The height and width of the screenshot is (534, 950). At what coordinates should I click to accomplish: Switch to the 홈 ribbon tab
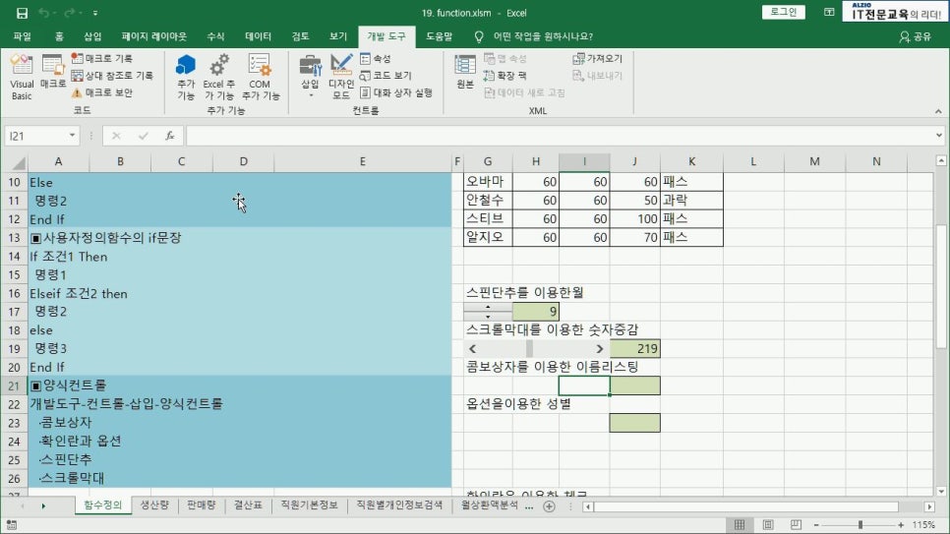(x=59, y=36)
